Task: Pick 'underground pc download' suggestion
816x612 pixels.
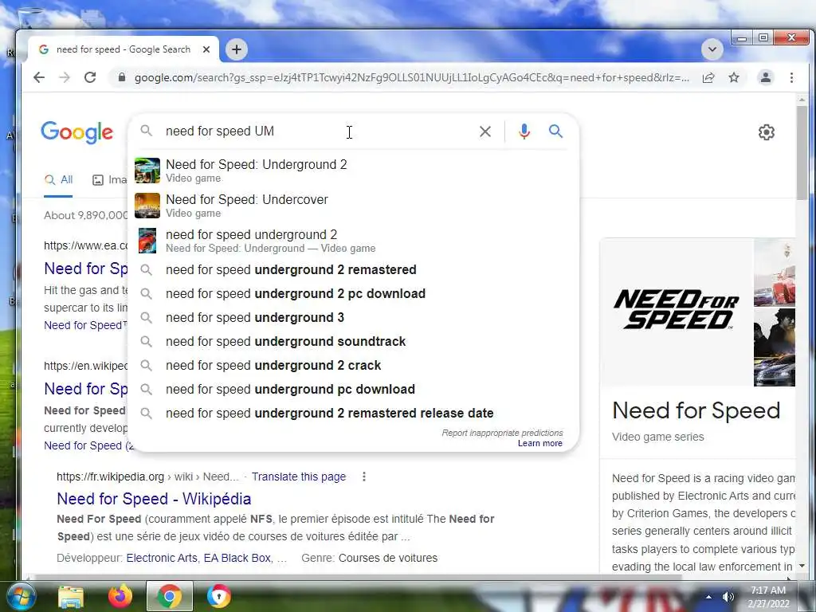Action: pos(353,389)
